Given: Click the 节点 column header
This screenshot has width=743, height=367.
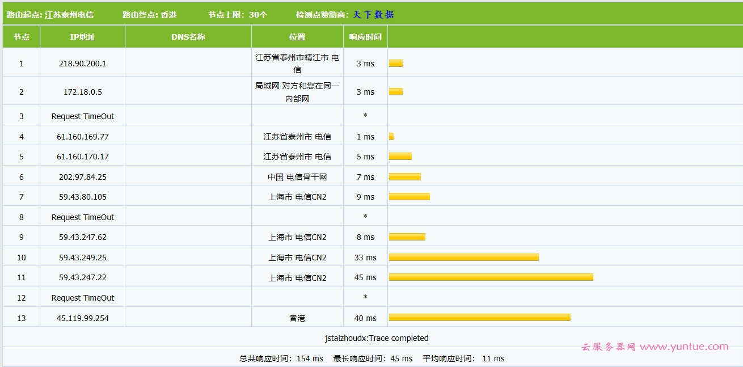Looking at the screenshot, I should [x=21, y=36].
